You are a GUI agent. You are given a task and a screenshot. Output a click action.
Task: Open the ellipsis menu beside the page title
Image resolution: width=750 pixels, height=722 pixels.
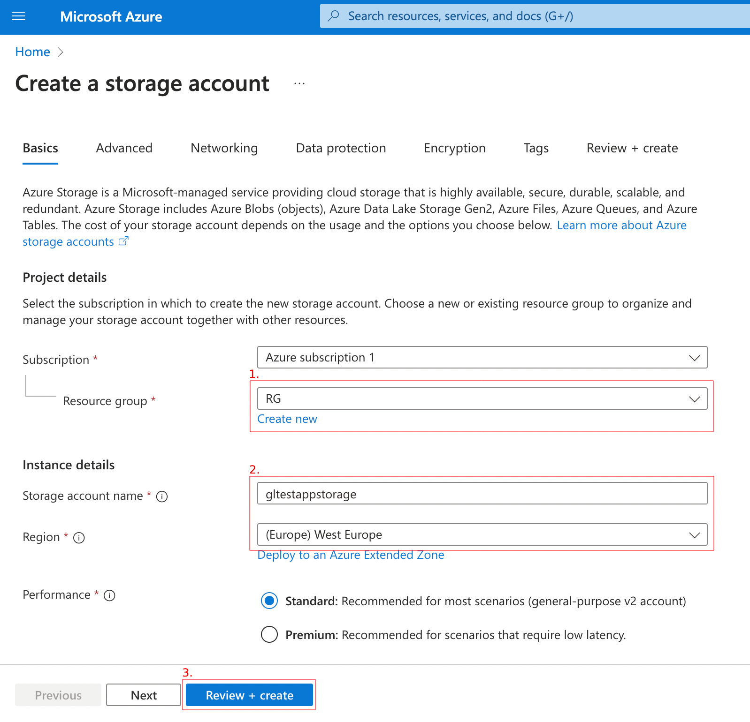pos(299,83)
